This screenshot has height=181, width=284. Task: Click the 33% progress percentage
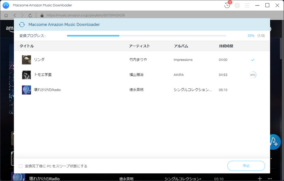(251, 36)
